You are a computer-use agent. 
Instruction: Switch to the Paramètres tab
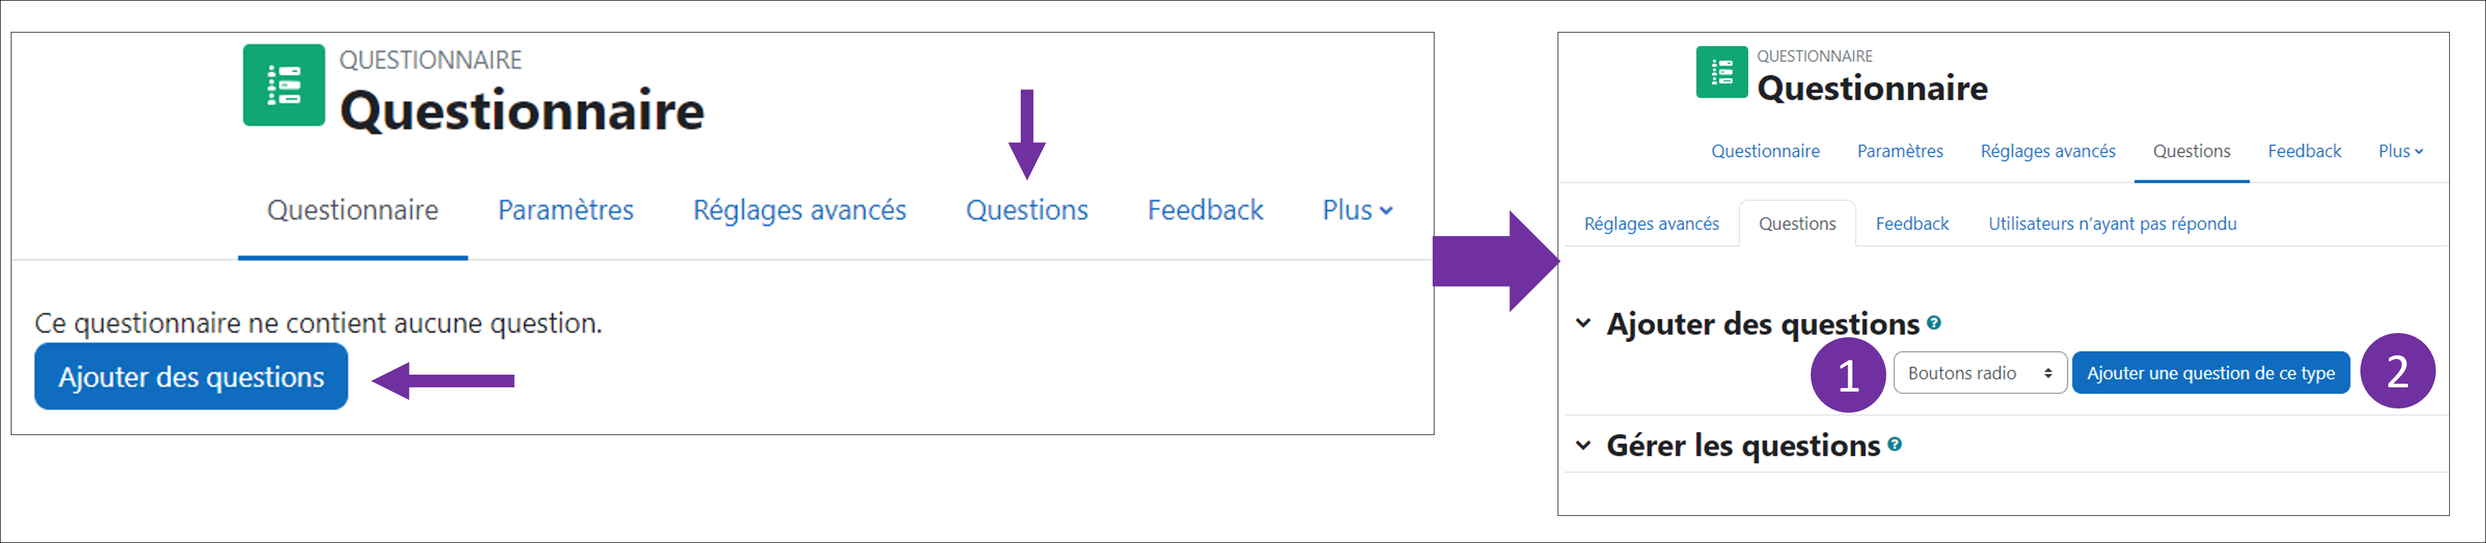565,209
